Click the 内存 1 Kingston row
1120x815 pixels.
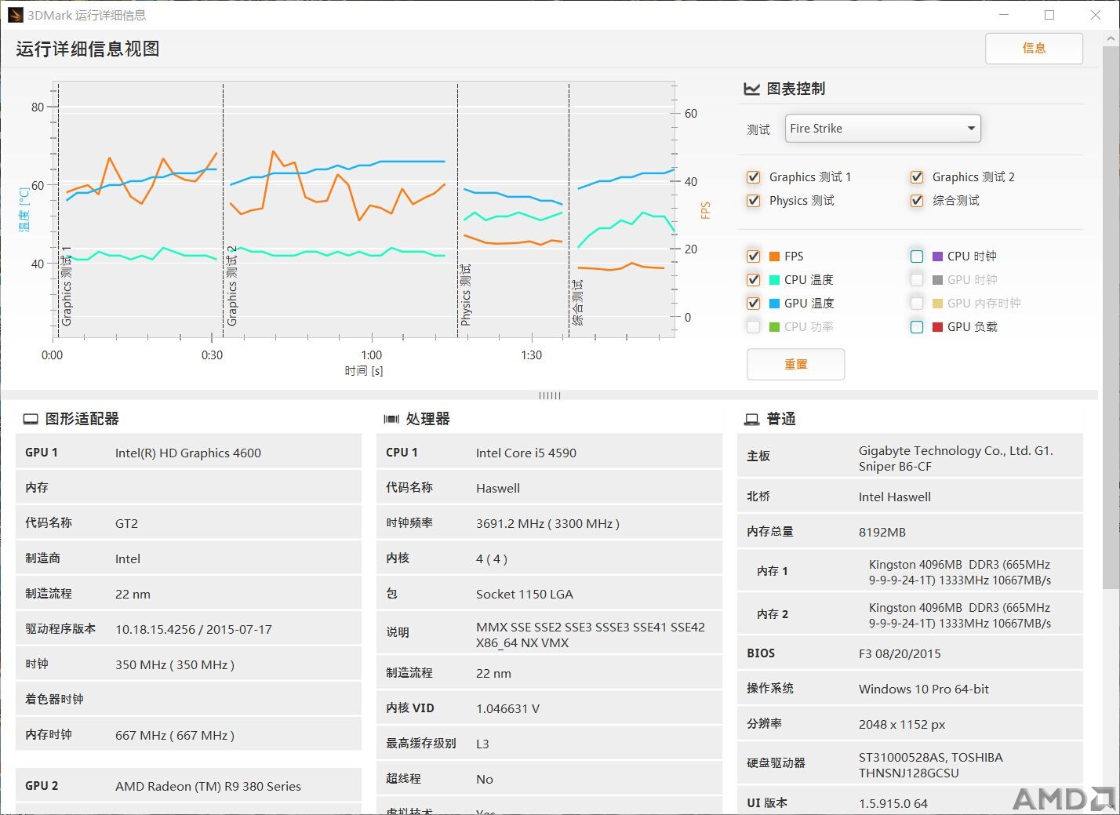[910, 572]
